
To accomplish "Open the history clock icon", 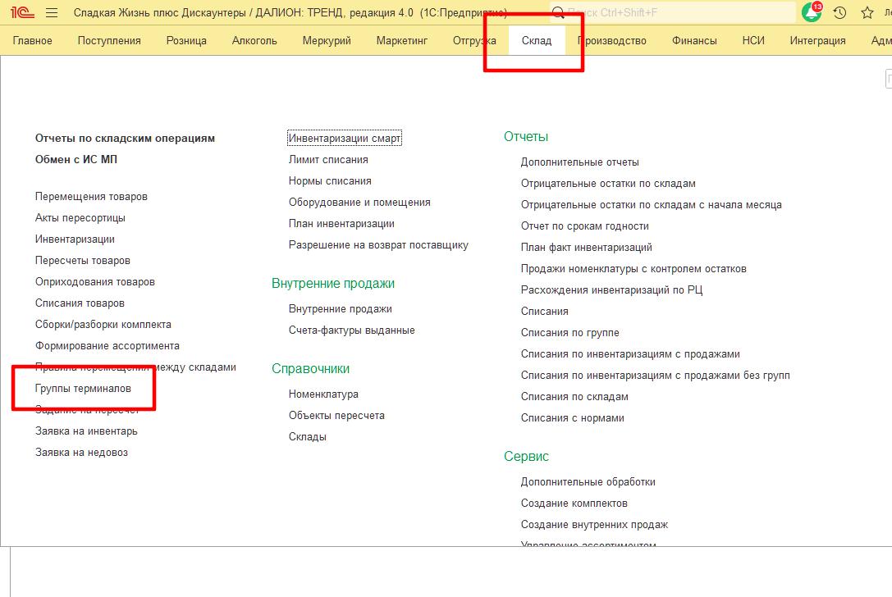I will click(x=839, y=13).
